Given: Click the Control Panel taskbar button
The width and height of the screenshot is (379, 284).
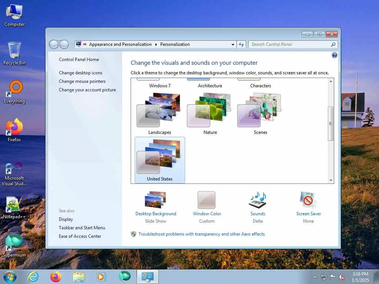Looking at the screenshot, I should (x=148, y=277).
